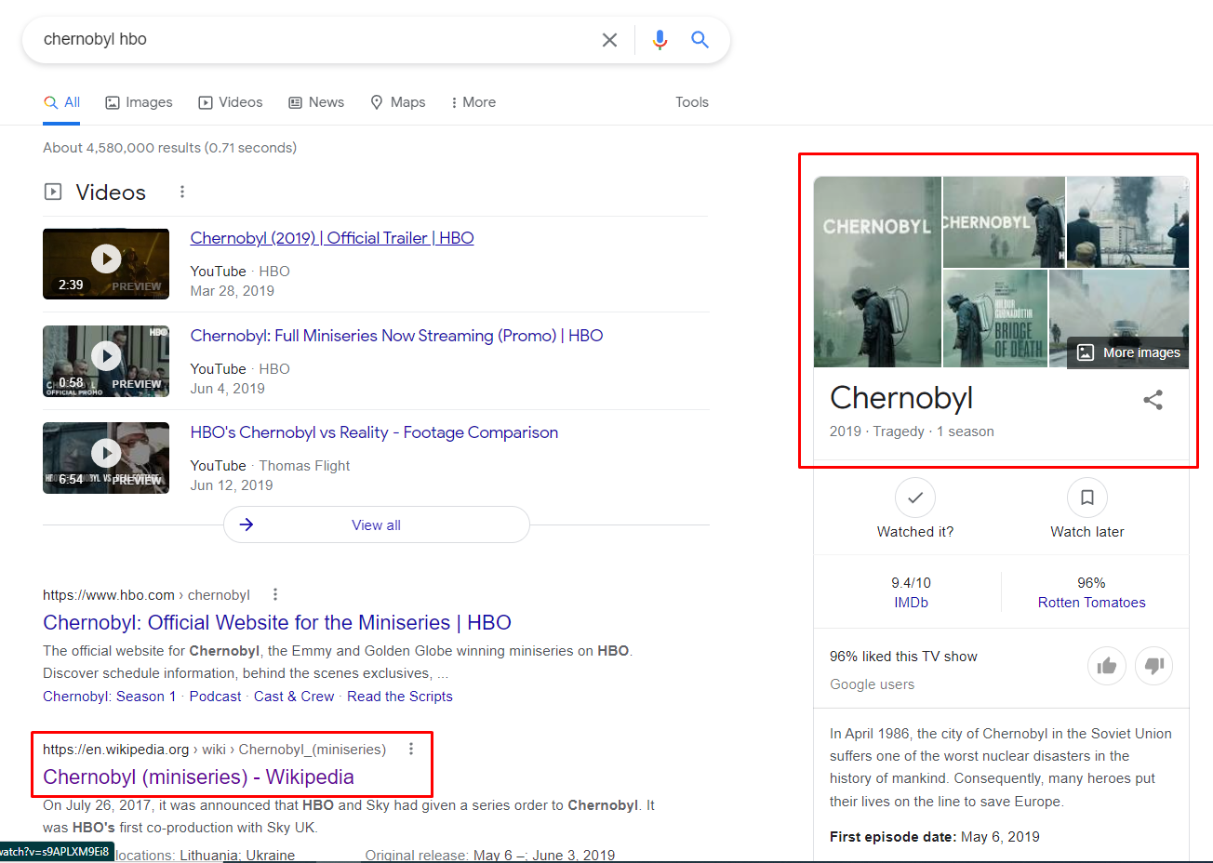Switch to the Videos search tab
This screenshot has width=1213, height=863.
(x=231, y=102)
